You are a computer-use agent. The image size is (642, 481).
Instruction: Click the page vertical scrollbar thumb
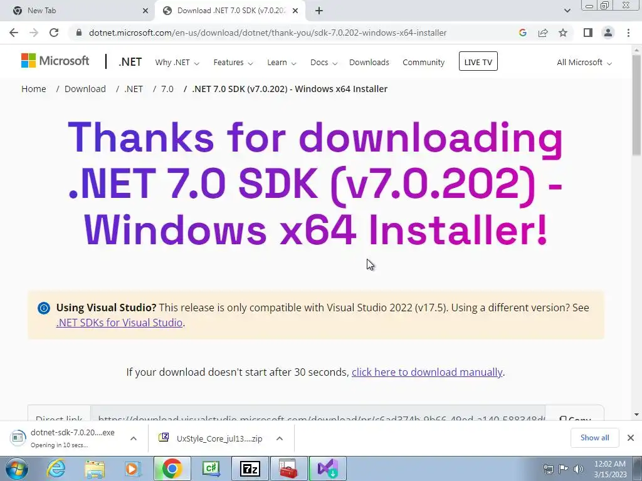pyautogui.click(x=636, y=105)
